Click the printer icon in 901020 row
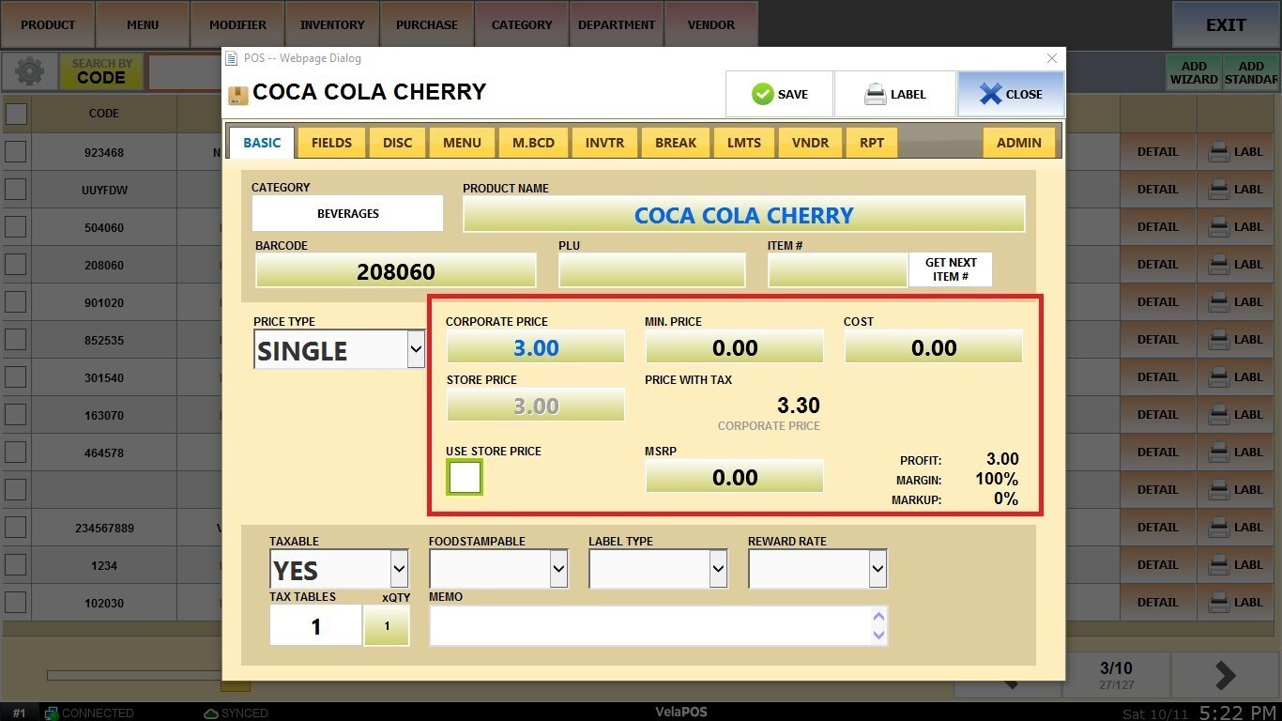Image resolution: width=1282 pixels, height=721 pixels. pyautogui.click(x=1218, y=302)
